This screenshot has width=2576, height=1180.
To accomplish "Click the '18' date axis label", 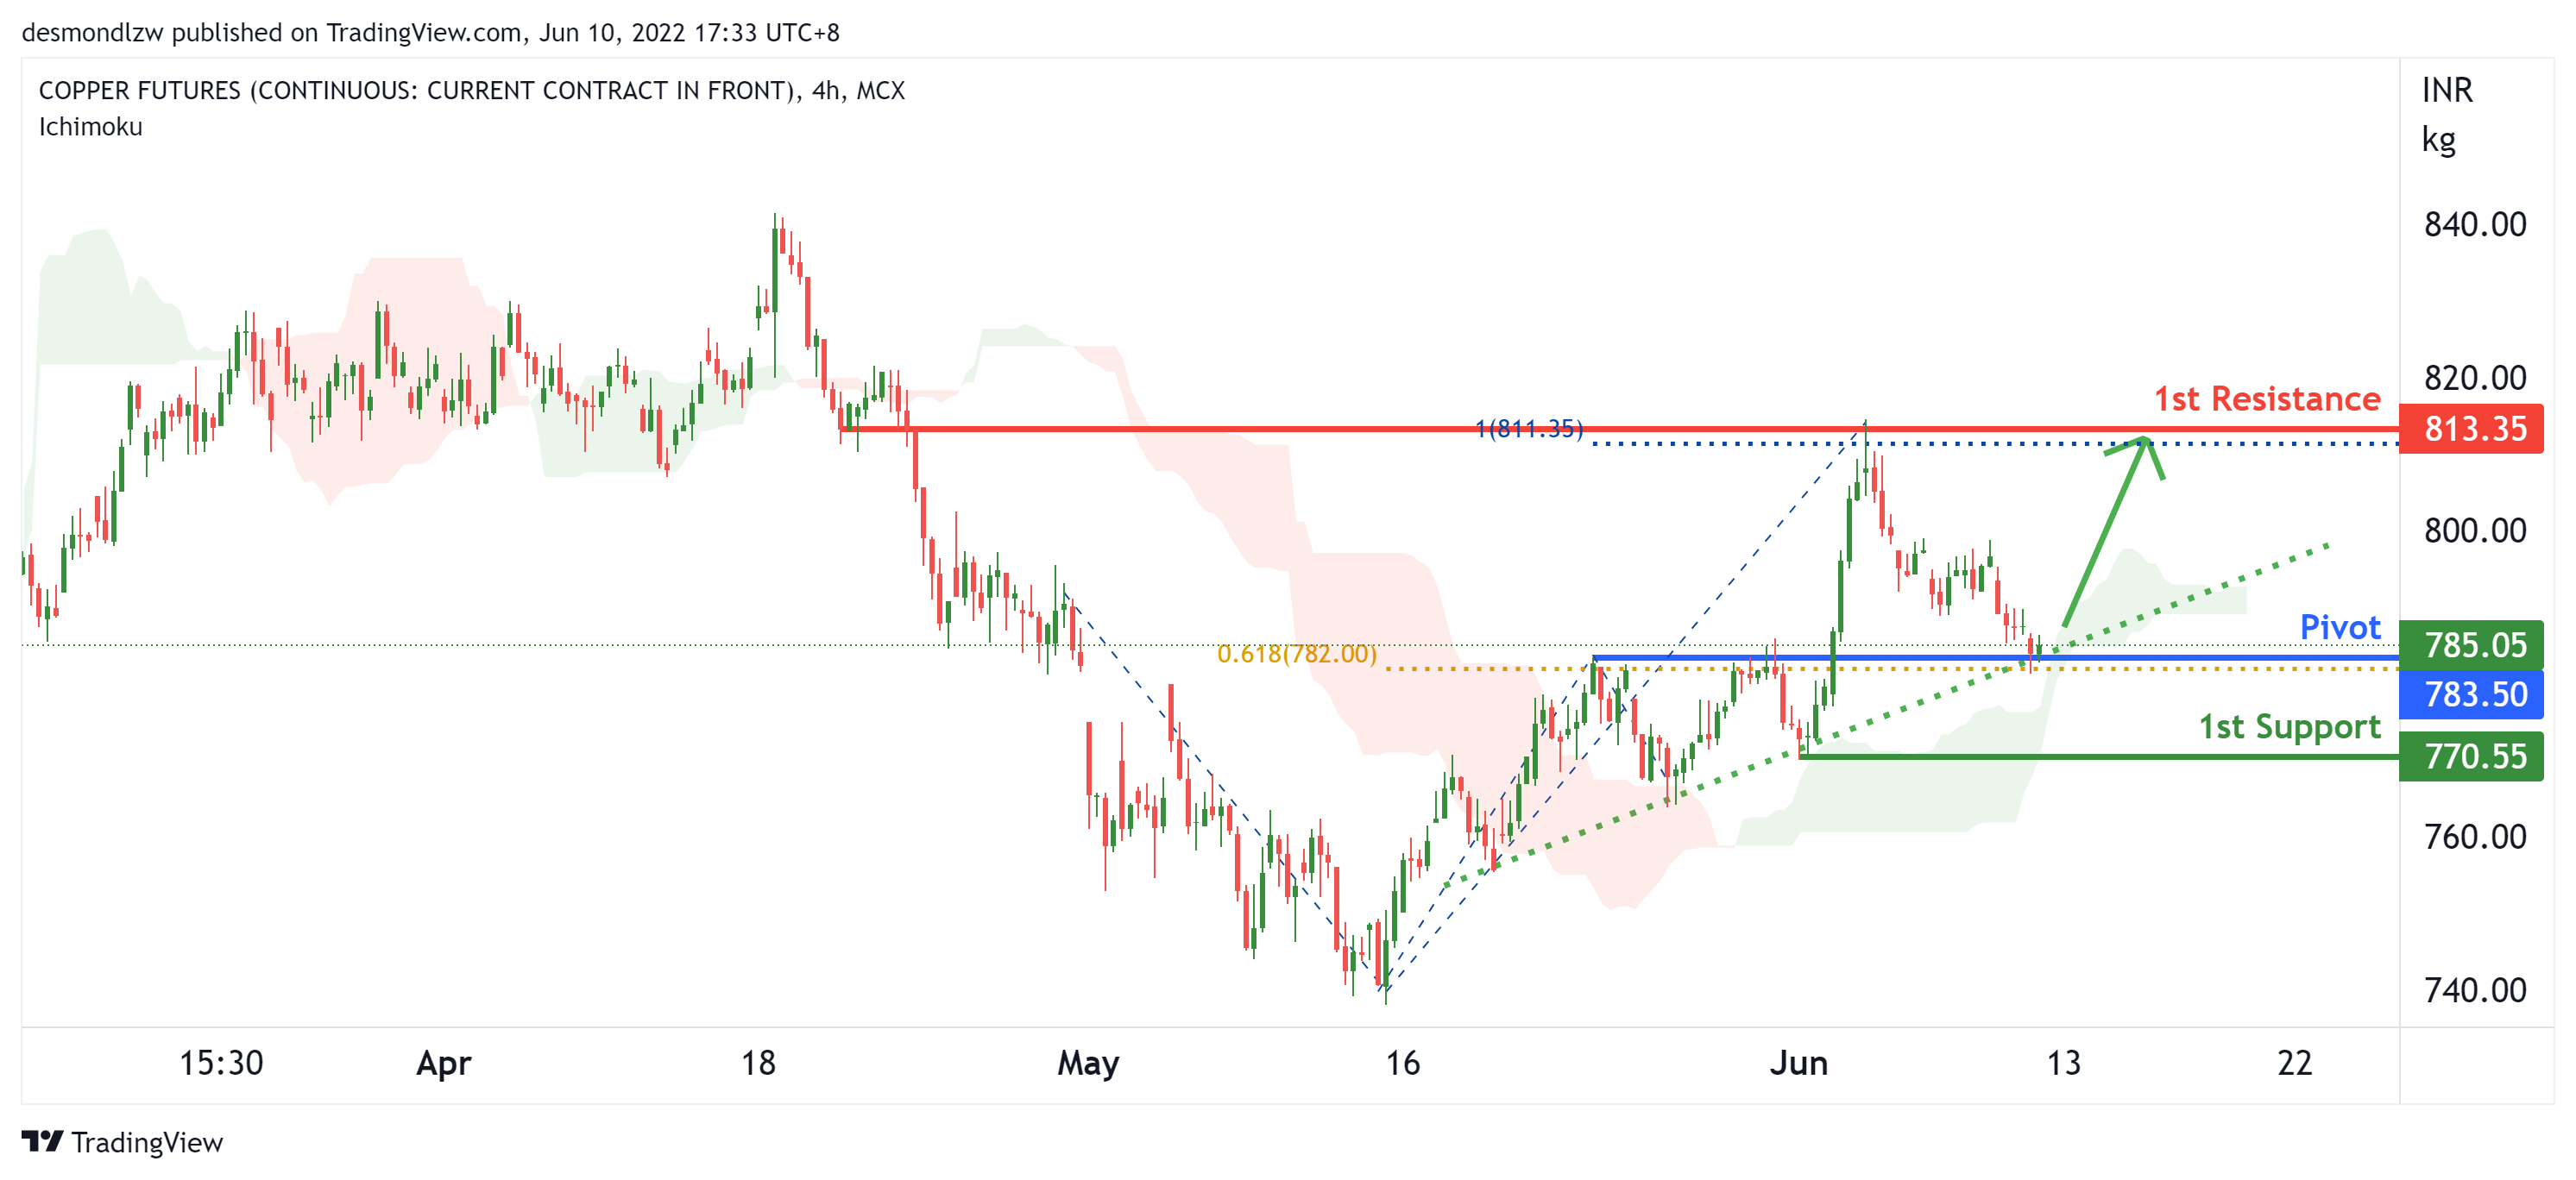I will click(758, 1063).
